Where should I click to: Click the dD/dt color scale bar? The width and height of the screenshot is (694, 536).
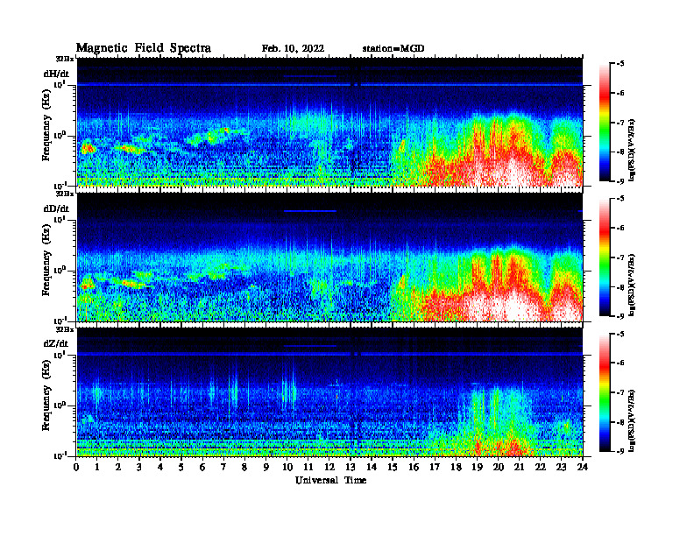(604, 257)
